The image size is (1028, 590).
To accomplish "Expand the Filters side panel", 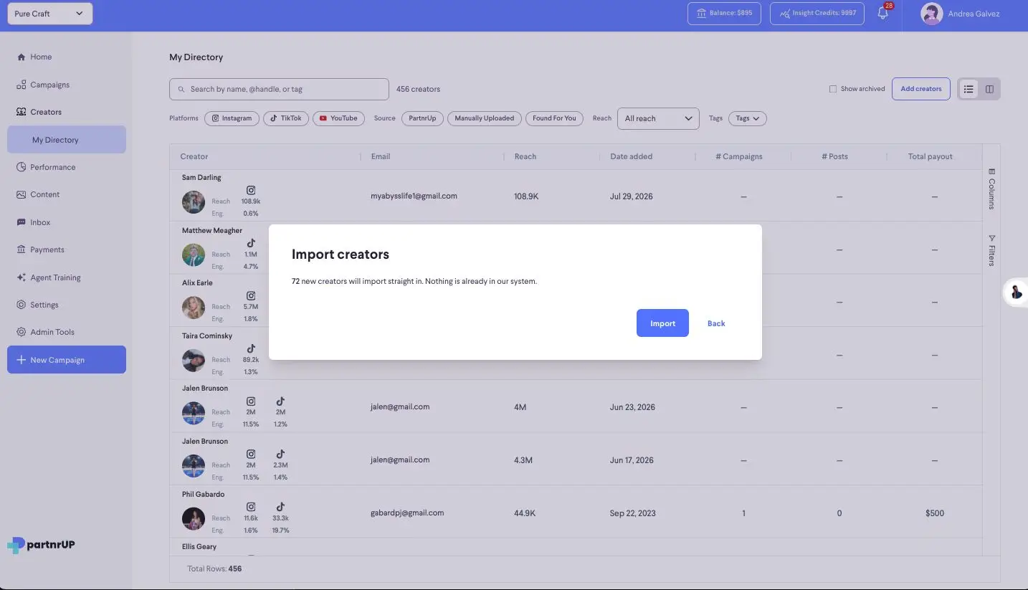I will pos(991,250).
